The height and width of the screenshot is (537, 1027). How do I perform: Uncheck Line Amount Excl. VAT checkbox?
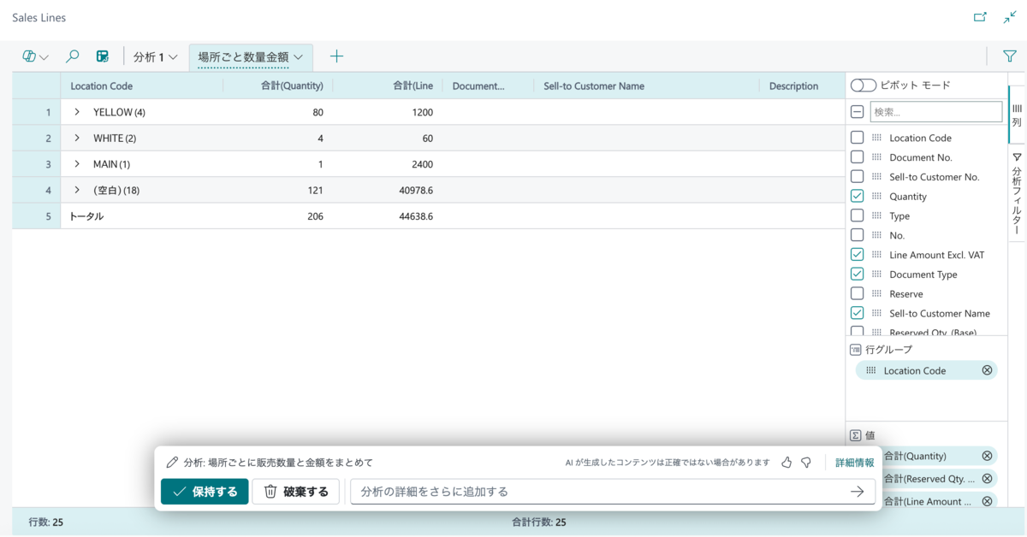[x=857, y=255]
